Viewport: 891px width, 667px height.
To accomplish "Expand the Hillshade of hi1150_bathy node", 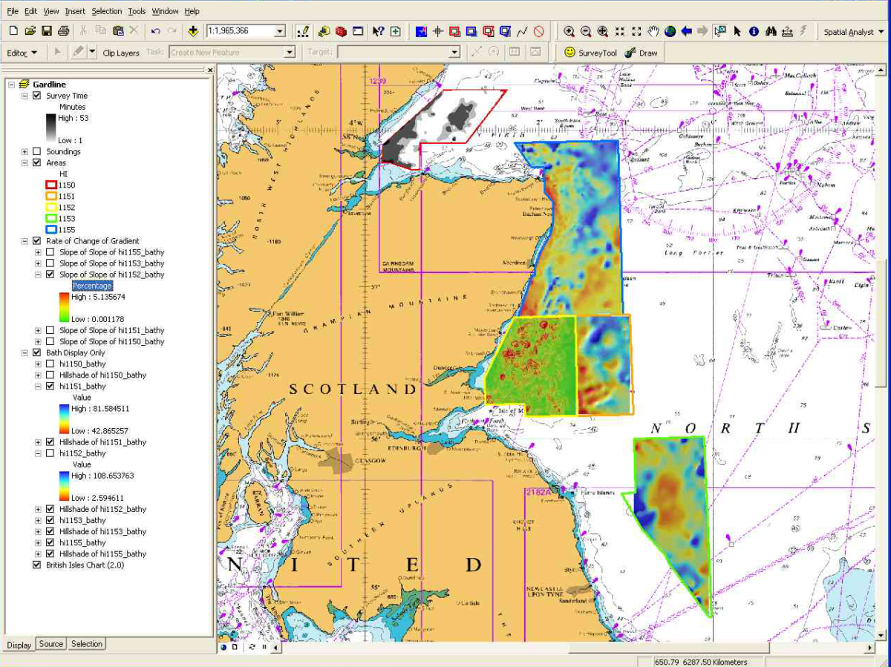I will [x=39, y=375].
